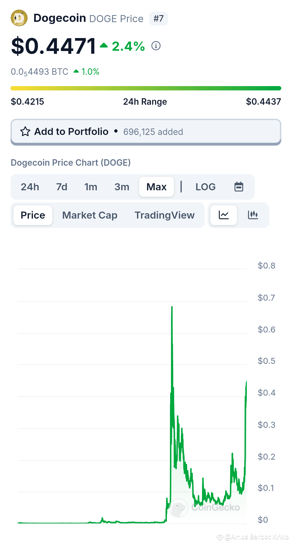Image resolution: width=291 pixels, height=543 pixels.
Task: Switch to line chart view icon
Action: [x=224, y=215]
